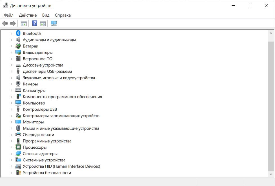Screen dimensions: 275x186
Task: Select the Мыши и иные указывающие устройства label
Action: [61, 128]
